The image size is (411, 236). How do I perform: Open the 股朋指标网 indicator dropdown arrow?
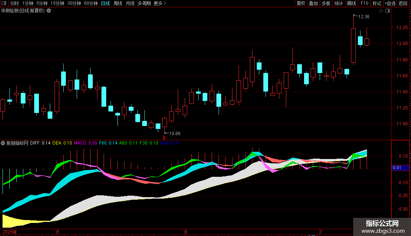coord(3,143)
